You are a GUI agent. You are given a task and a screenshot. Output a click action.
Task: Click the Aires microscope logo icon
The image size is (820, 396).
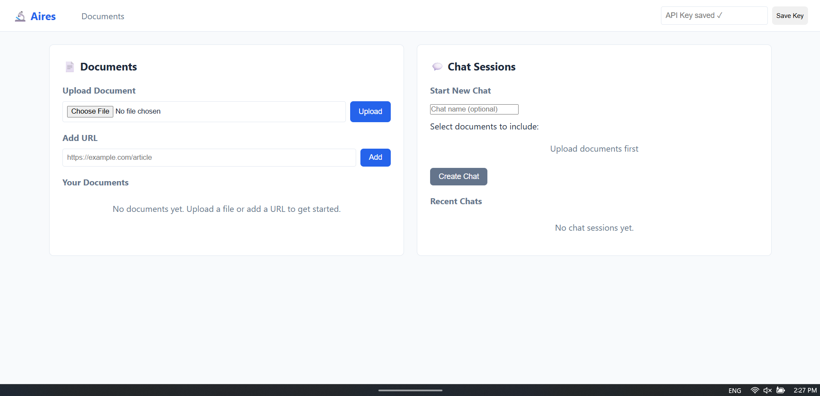click(20, 16)
